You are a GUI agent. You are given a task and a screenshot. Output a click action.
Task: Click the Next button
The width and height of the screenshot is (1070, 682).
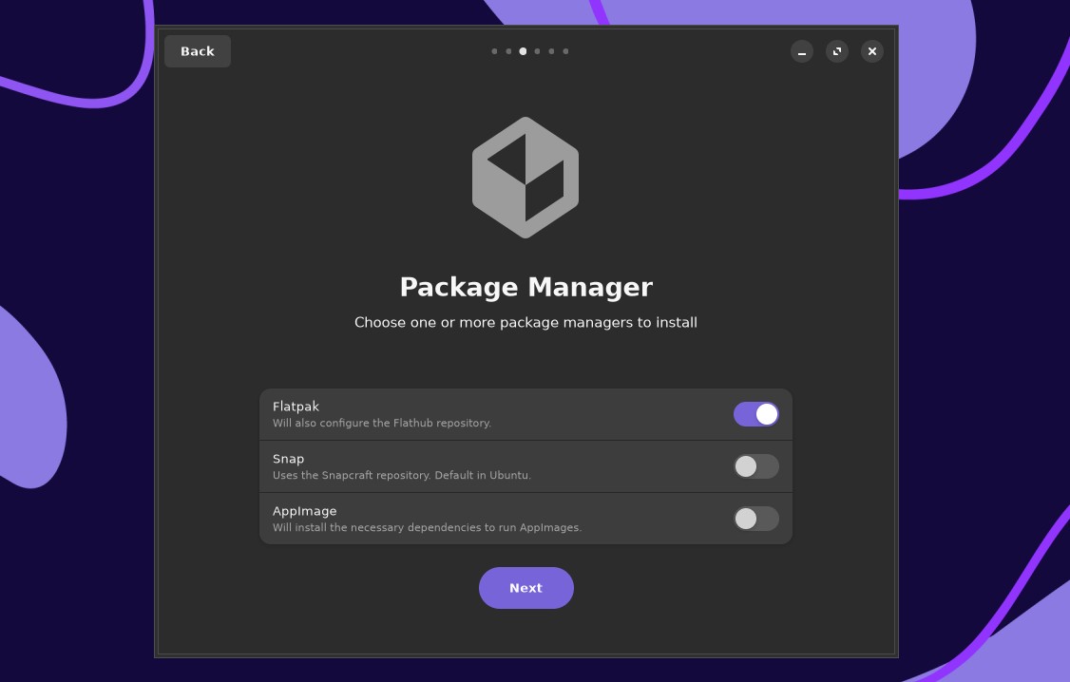point(526,588)
